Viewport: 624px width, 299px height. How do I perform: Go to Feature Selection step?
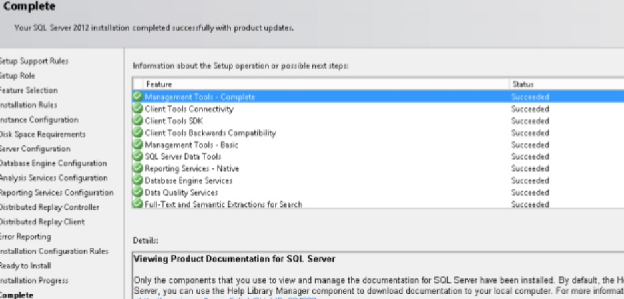click(x=28, y=91)
